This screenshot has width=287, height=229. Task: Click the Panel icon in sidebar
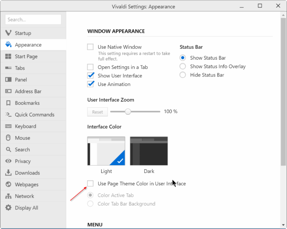pos(8,79)
